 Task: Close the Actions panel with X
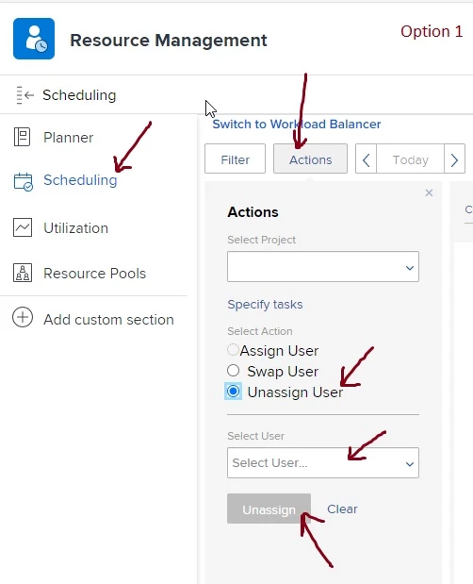coord(429,192)
